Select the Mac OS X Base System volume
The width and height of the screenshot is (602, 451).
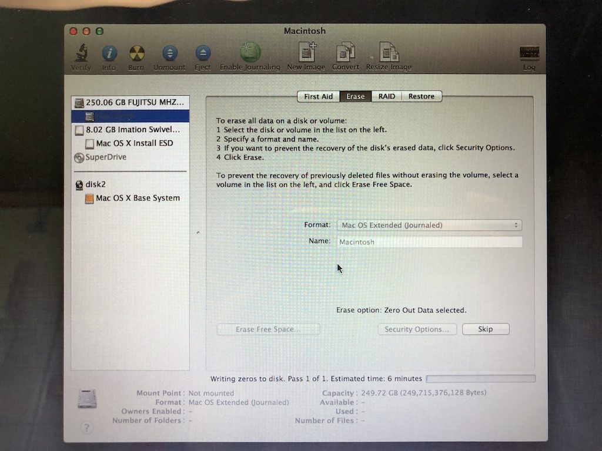coord(138,198)
